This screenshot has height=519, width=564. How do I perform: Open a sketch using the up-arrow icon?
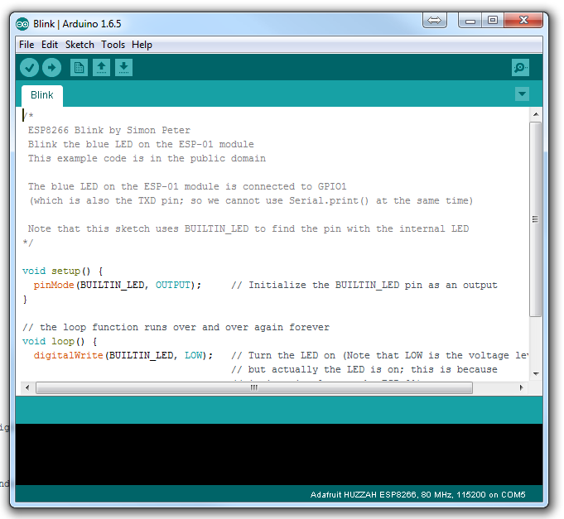(x=101, y=68)
